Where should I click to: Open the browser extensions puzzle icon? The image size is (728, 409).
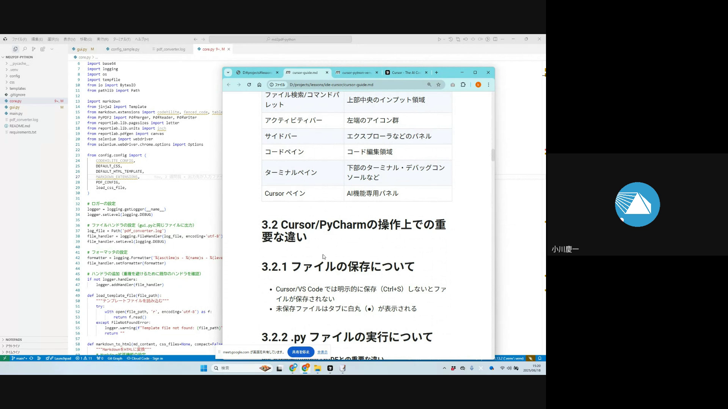coord(463,84)
